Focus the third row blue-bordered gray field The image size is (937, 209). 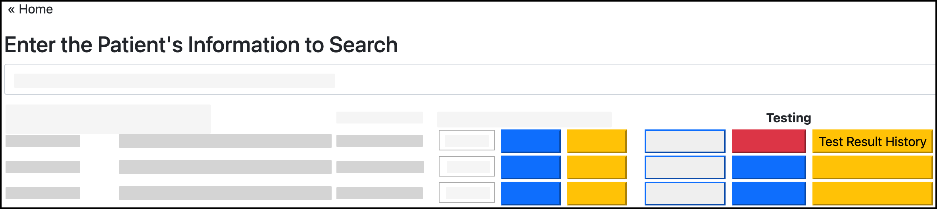coord(685,194)
